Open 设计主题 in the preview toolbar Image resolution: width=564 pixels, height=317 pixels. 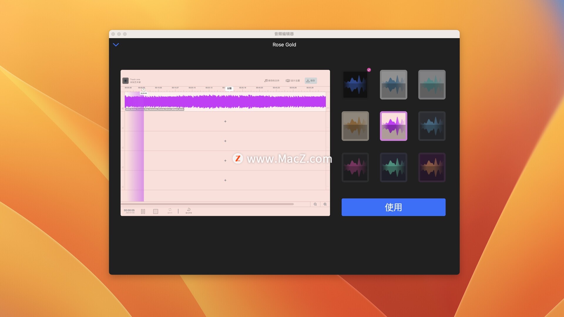click(x=293, y=80)
